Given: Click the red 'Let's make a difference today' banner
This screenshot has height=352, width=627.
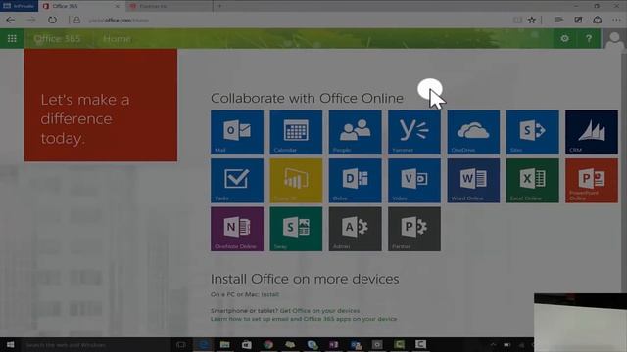Looking at the screenshot, I should pyautogui.click(x=101, y=106).
